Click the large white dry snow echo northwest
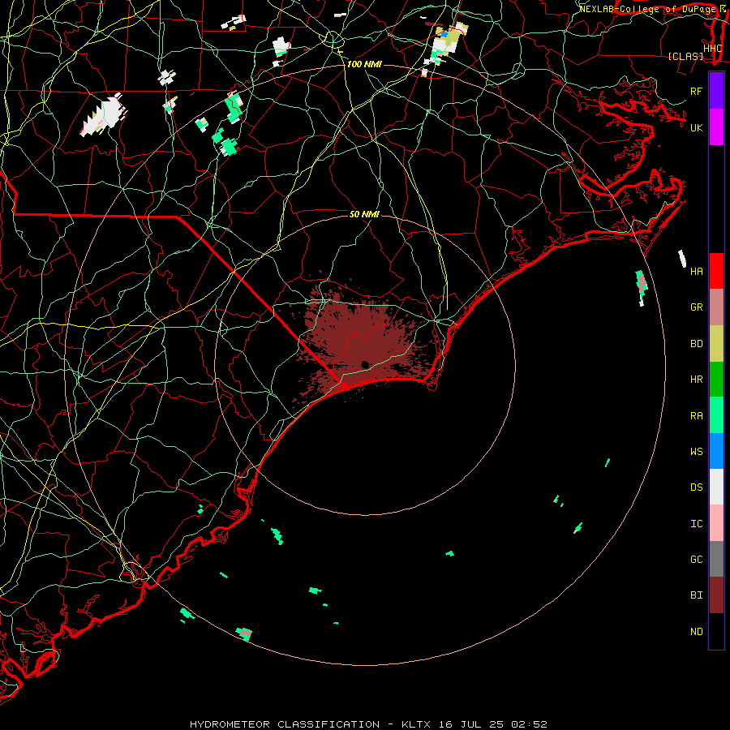The width and height of the screenshot is (730, 730). [x=104, y=115]
